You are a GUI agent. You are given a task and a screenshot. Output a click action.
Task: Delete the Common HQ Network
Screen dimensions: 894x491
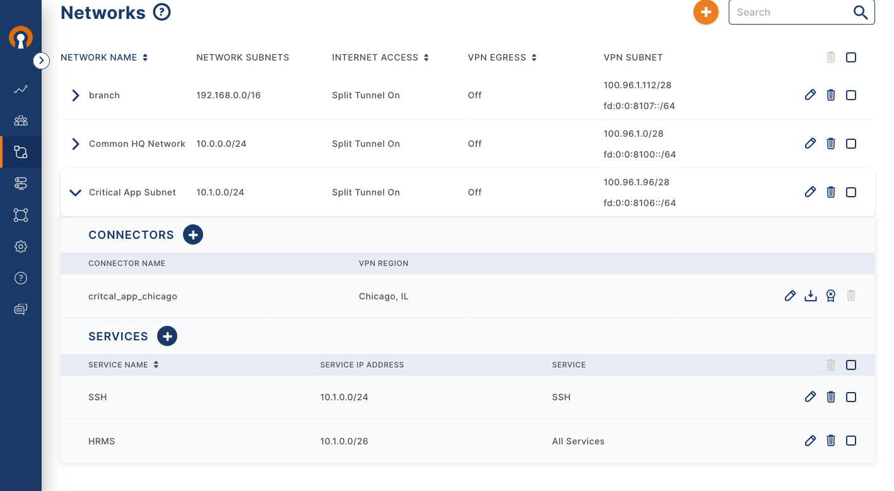(x=831, y=144)
